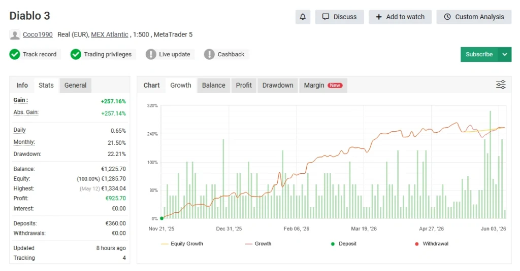Switch to the General tab
Viewport: 520px width, 271px height.
(75, 86)
